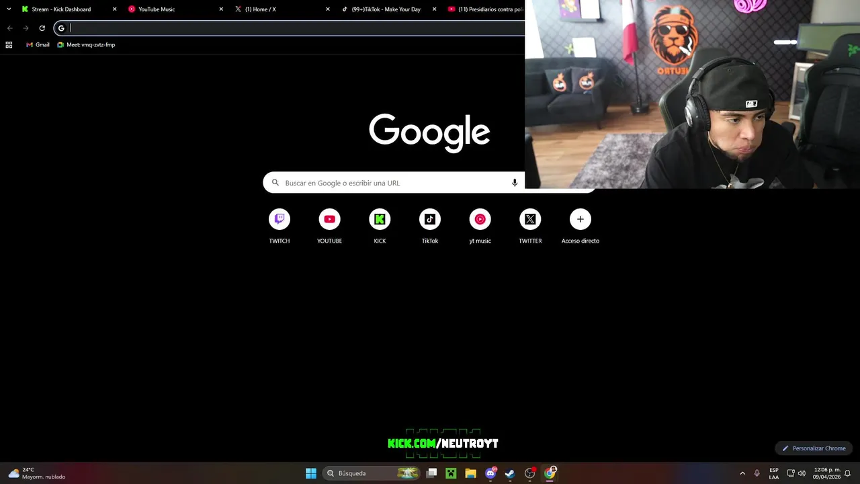
Task: Open Steam from the taskbar
Action: (x=510, y=473)
